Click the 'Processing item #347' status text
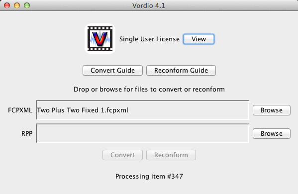 pos(149,176)
